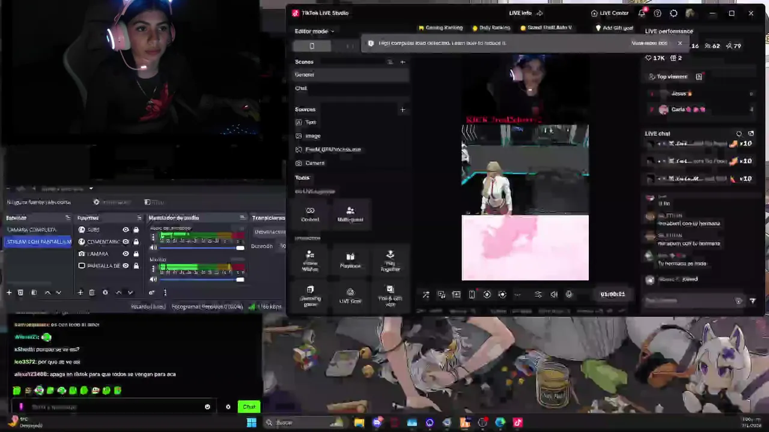Add a new scene with the Scenes plus icon
Viewport: 769px width, 432px height.
point(403,62)
